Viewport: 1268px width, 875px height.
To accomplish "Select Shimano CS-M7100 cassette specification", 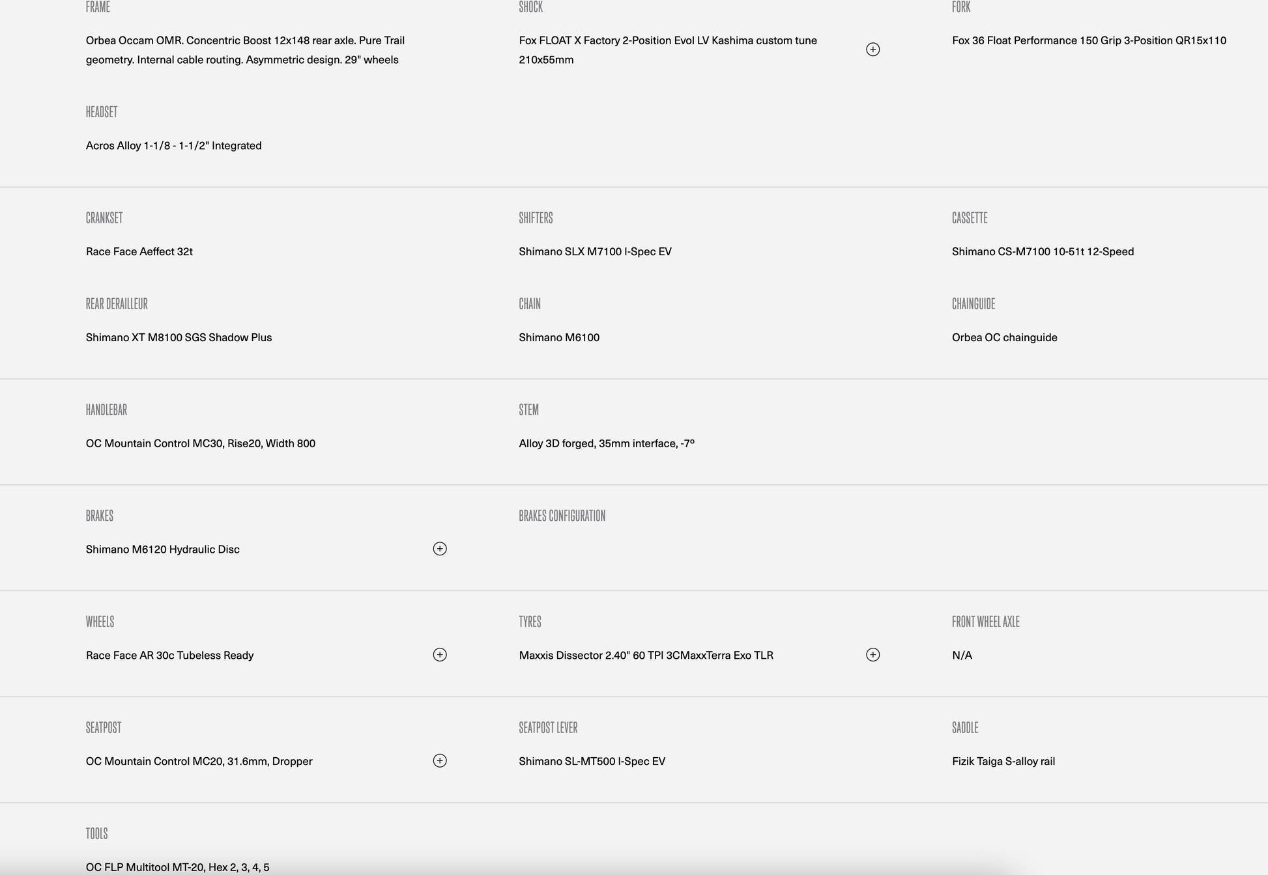I will click(1043, 251).
